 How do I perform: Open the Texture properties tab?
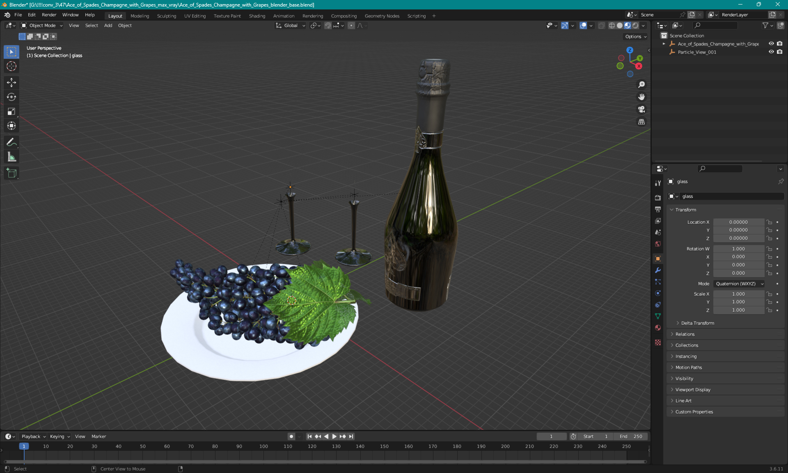click(x=658, y=342)
